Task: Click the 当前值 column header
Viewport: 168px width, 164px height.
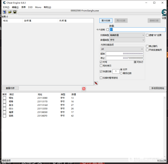Action: point(40,21)
